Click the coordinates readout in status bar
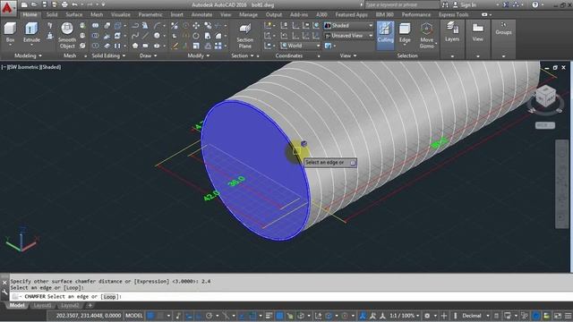This screenshot has height=322, width=573. pos(89,316)
